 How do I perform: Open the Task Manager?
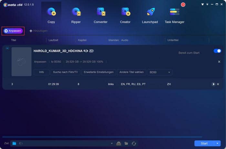[x=174, y=15]
